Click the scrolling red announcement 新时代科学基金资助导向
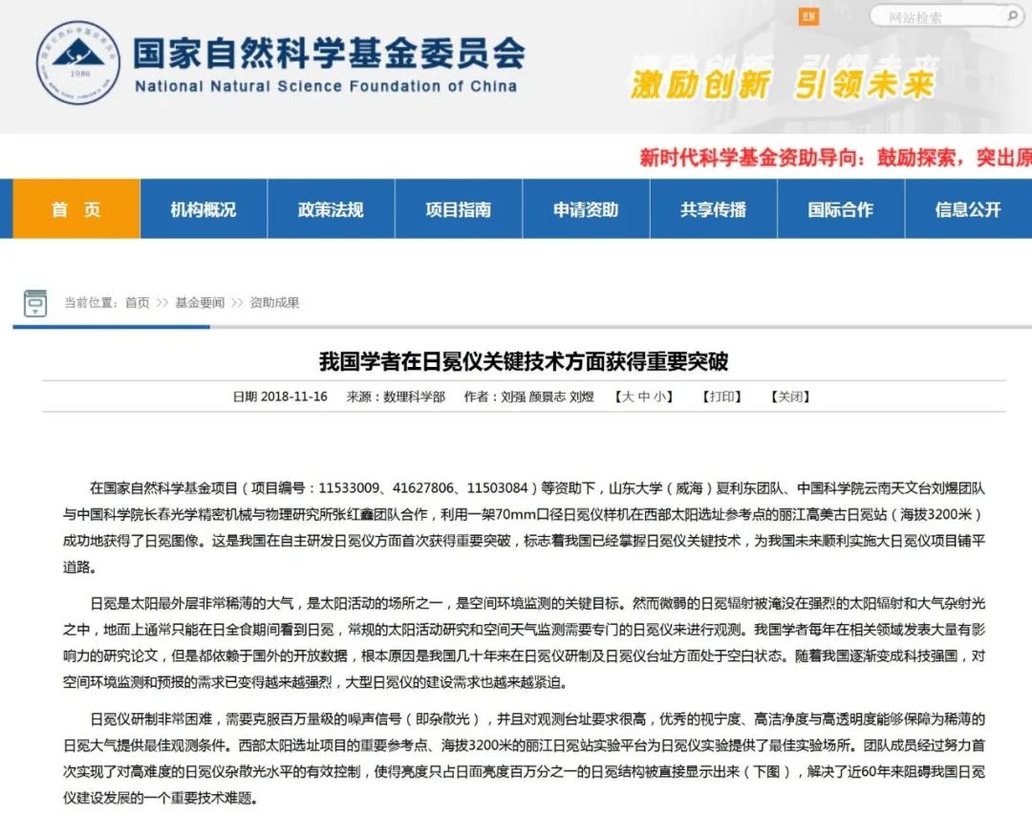 click(836, 158)
